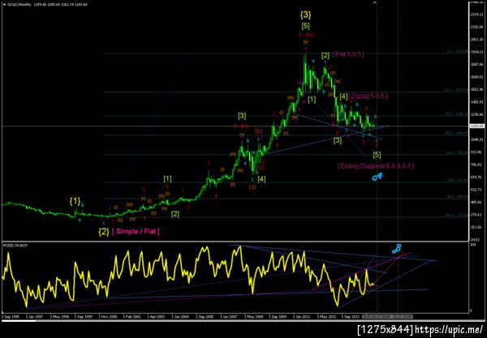Screen dimensions: 487x338
Task: Click the '1 Feb 2002' date axis label
Action: 132,317
